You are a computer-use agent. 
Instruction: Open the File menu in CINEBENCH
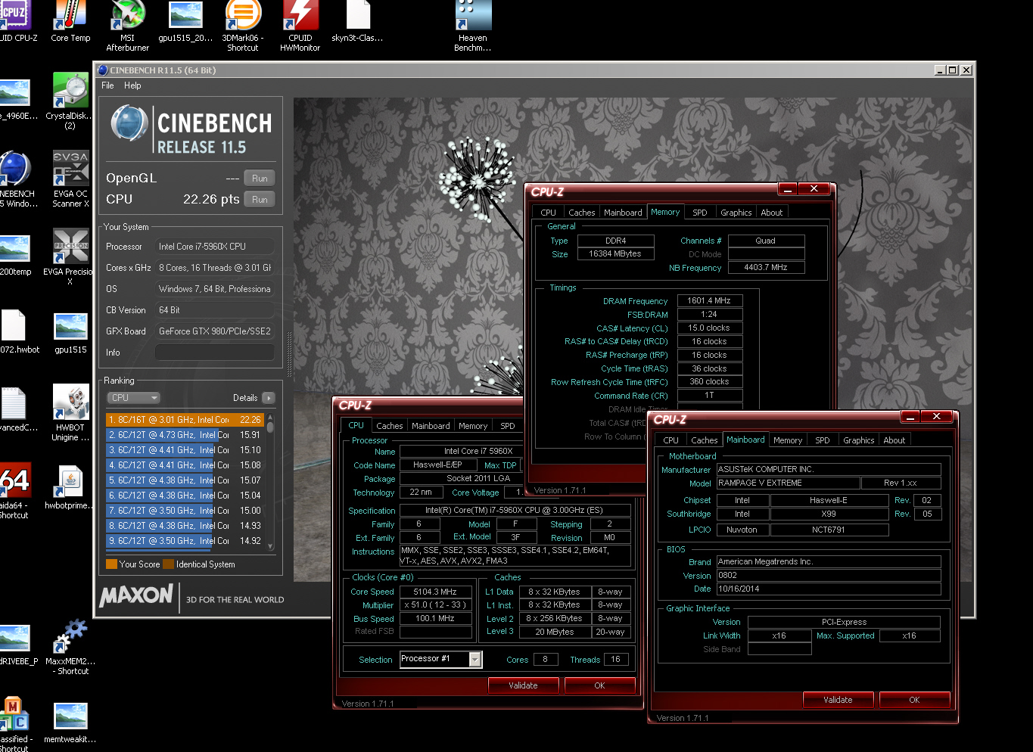[107, 85]
